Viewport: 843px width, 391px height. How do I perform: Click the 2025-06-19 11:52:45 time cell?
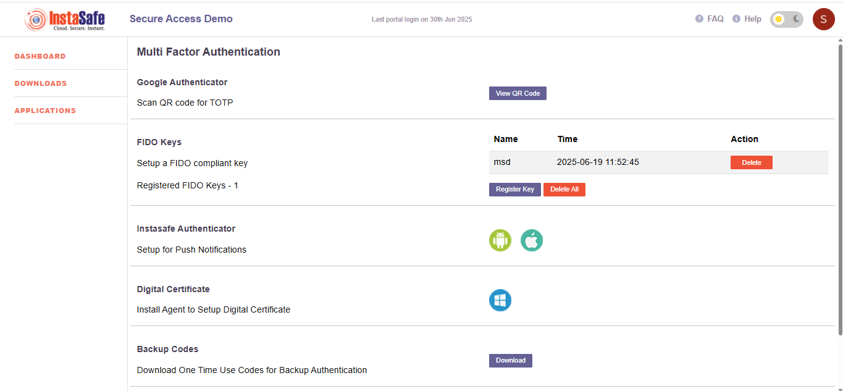coord(598,162)
